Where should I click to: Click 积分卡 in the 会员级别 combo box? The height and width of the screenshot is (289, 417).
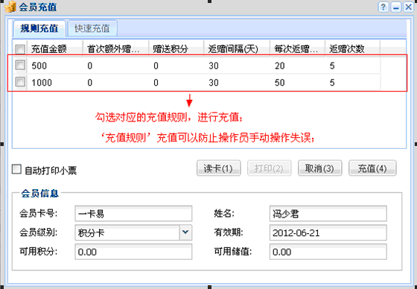pyautogui.click(x=91, y=233)
